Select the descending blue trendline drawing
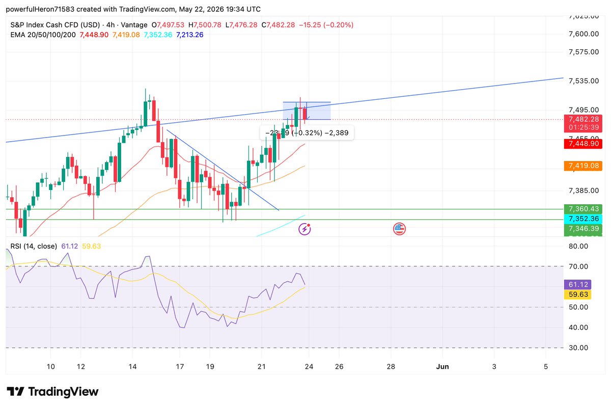The height and width of the screenshot is (409, 611). point(224,170)
